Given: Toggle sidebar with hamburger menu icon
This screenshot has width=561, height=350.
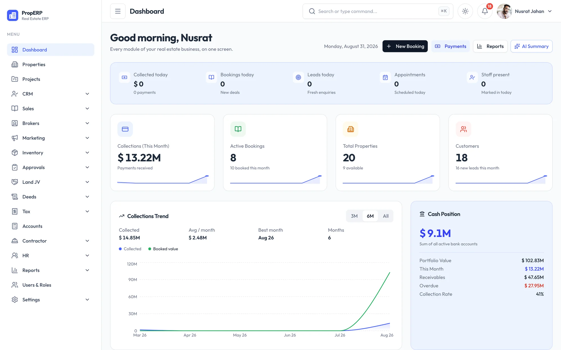Looking at the screenshot, I should (x=118, y=11).
